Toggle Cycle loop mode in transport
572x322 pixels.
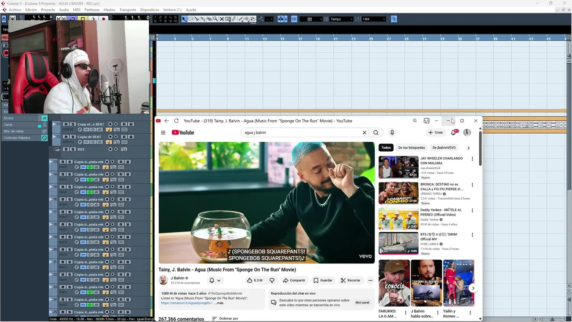click(72, 19)
